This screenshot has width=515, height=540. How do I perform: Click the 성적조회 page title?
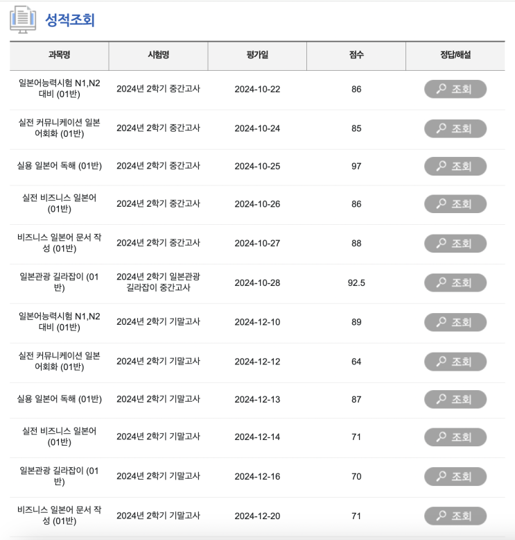pyautogui.click(x=70, y=20)
